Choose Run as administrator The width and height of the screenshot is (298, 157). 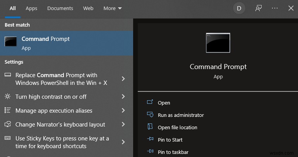181,115
